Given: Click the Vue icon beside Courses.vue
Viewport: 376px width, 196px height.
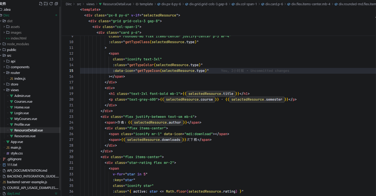Looking at the screenshot, I should pyautogui.click(x=12, y=102).
